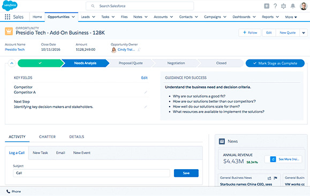Open Notes tab dropdown arrow
Viewport: 310px width, 196px height.
(x=146, y=17)
